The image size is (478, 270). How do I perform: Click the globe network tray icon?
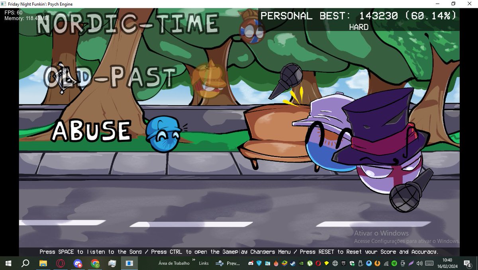pos(335,263)
